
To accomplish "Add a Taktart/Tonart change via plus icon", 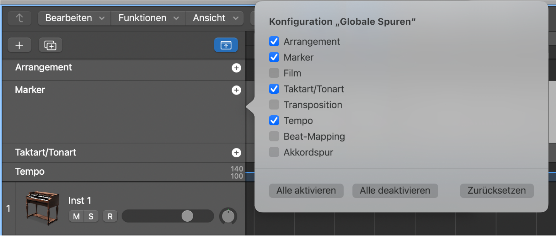I will pyautogui.click(x=236, y=153).
